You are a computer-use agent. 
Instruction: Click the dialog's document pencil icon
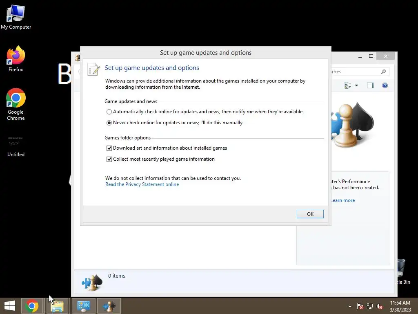pos(93,70)
